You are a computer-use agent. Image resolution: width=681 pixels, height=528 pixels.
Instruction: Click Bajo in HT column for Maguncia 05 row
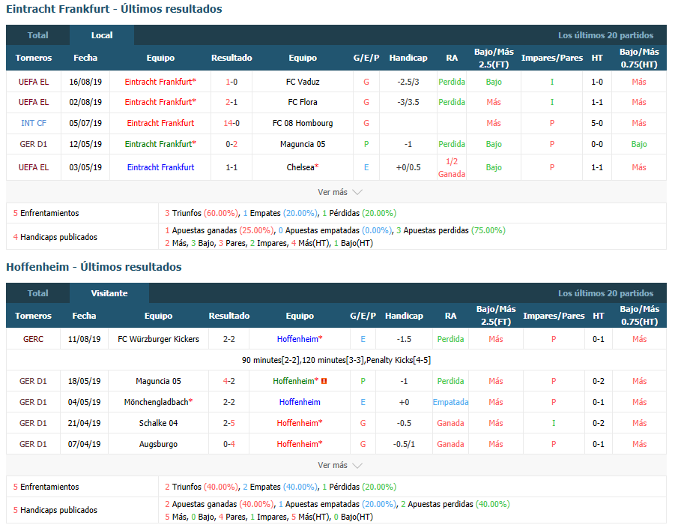[x=639, y=144]
